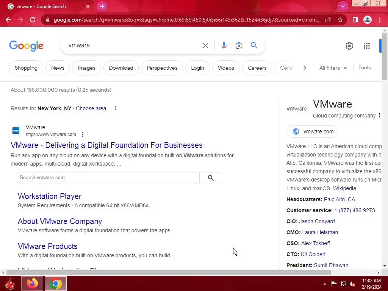This screenshot has height=291, width=388.
Task: Open the Start menu ornament button
Action: 10,283
